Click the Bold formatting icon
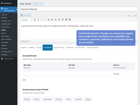 click(x=35, y=20)
